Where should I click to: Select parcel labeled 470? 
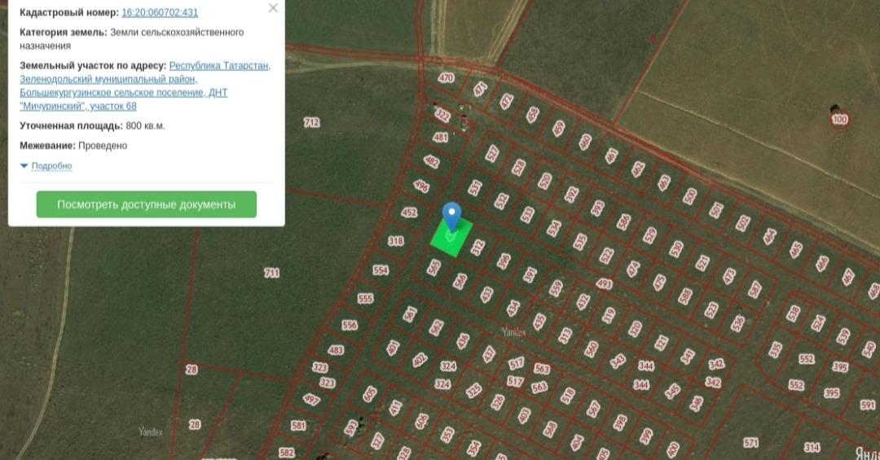[447, 78]
